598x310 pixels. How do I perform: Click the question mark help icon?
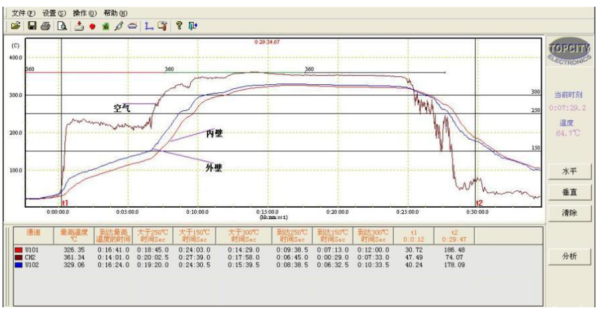[179, 25]
